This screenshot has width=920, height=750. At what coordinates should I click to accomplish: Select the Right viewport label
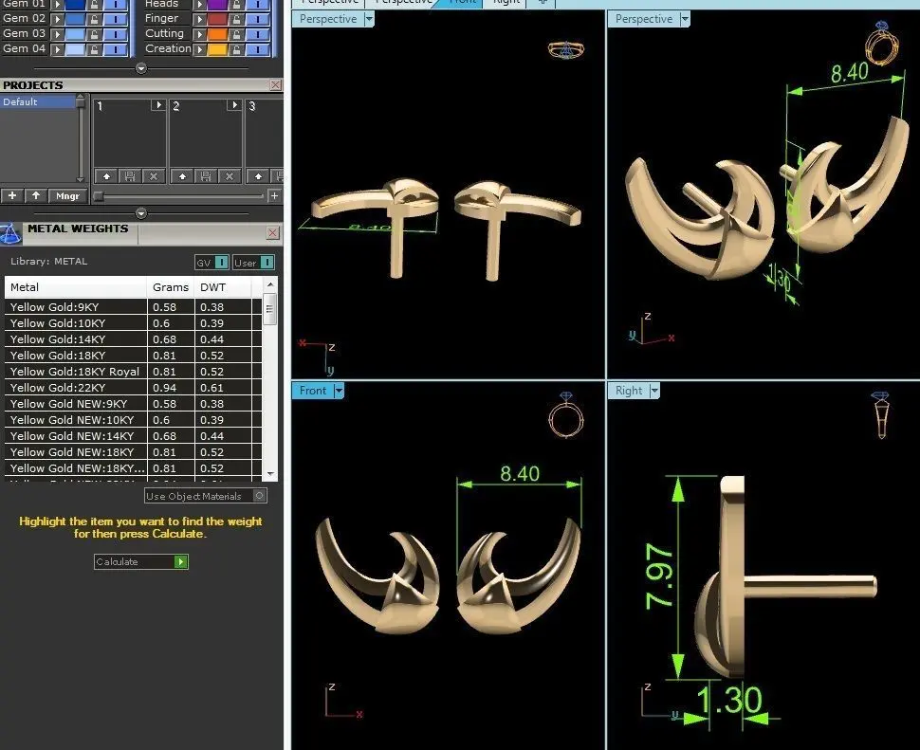(x=629, y=391)
